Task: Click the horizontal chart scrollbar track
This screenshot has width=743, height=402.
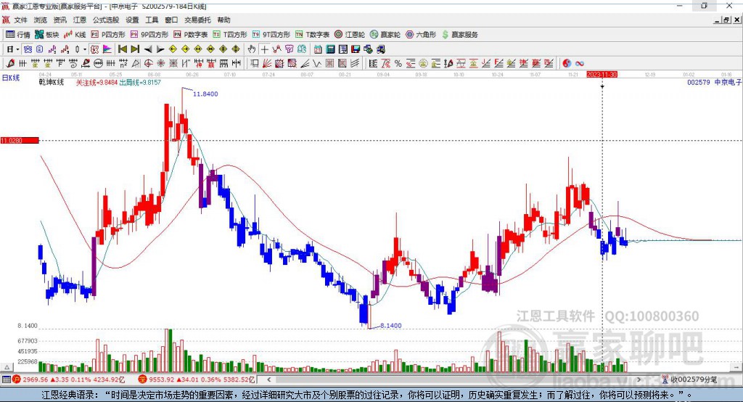Action: [454, 380]
